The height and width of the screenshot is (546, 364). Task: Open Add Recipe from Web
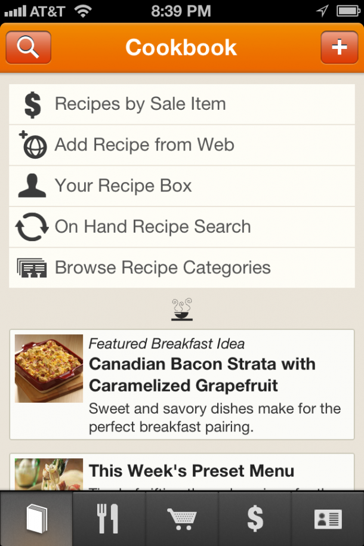tap(182, 145)
